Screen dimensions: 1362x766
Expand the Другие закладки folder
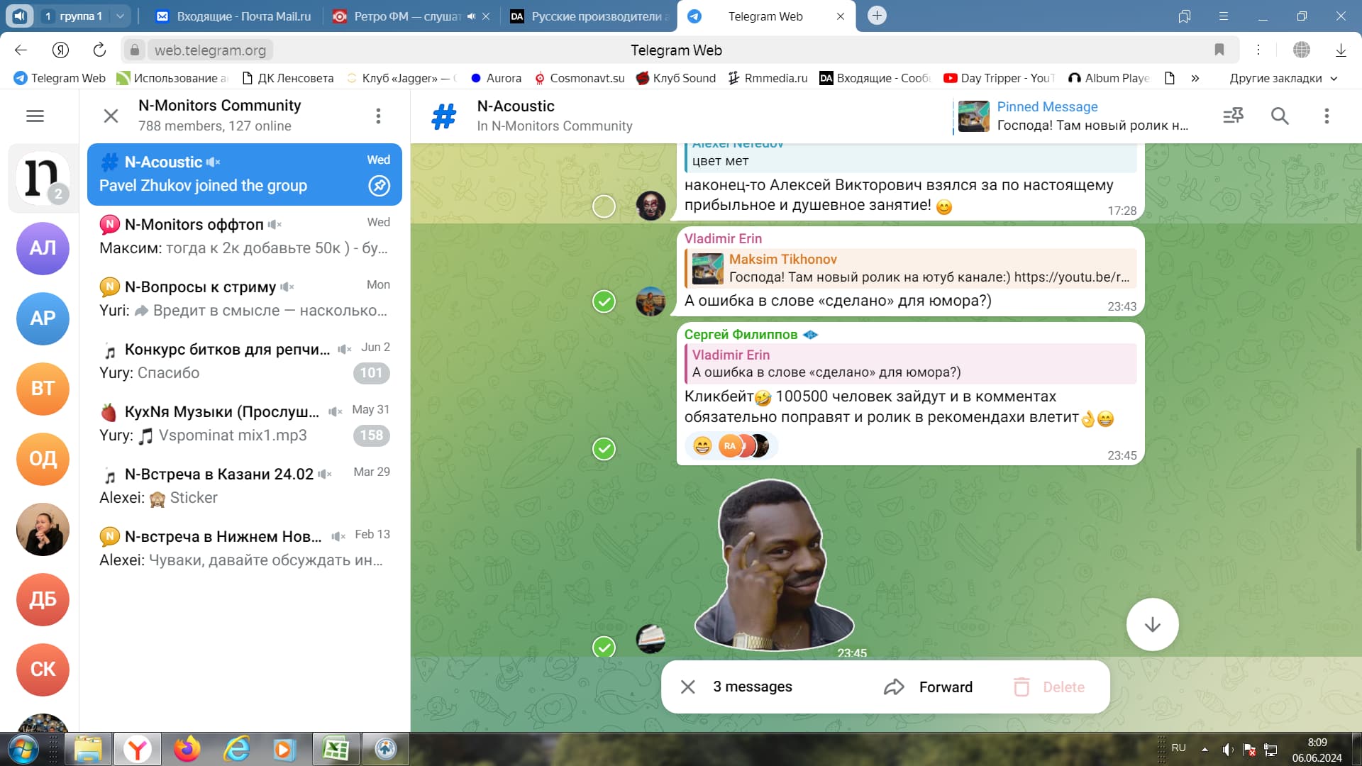[x=1283, y=78]
